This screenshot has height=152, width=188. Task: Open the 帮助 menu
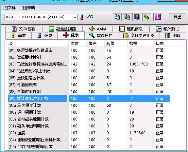coord(28,8)
